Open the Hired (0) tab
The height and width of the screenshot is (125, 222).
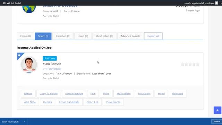pyautogui.click(x=83, y=36)
